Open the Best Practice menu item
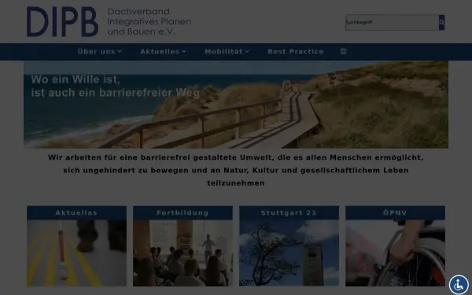This screenshot has width=472, height=295. click(x=296, y=51)
